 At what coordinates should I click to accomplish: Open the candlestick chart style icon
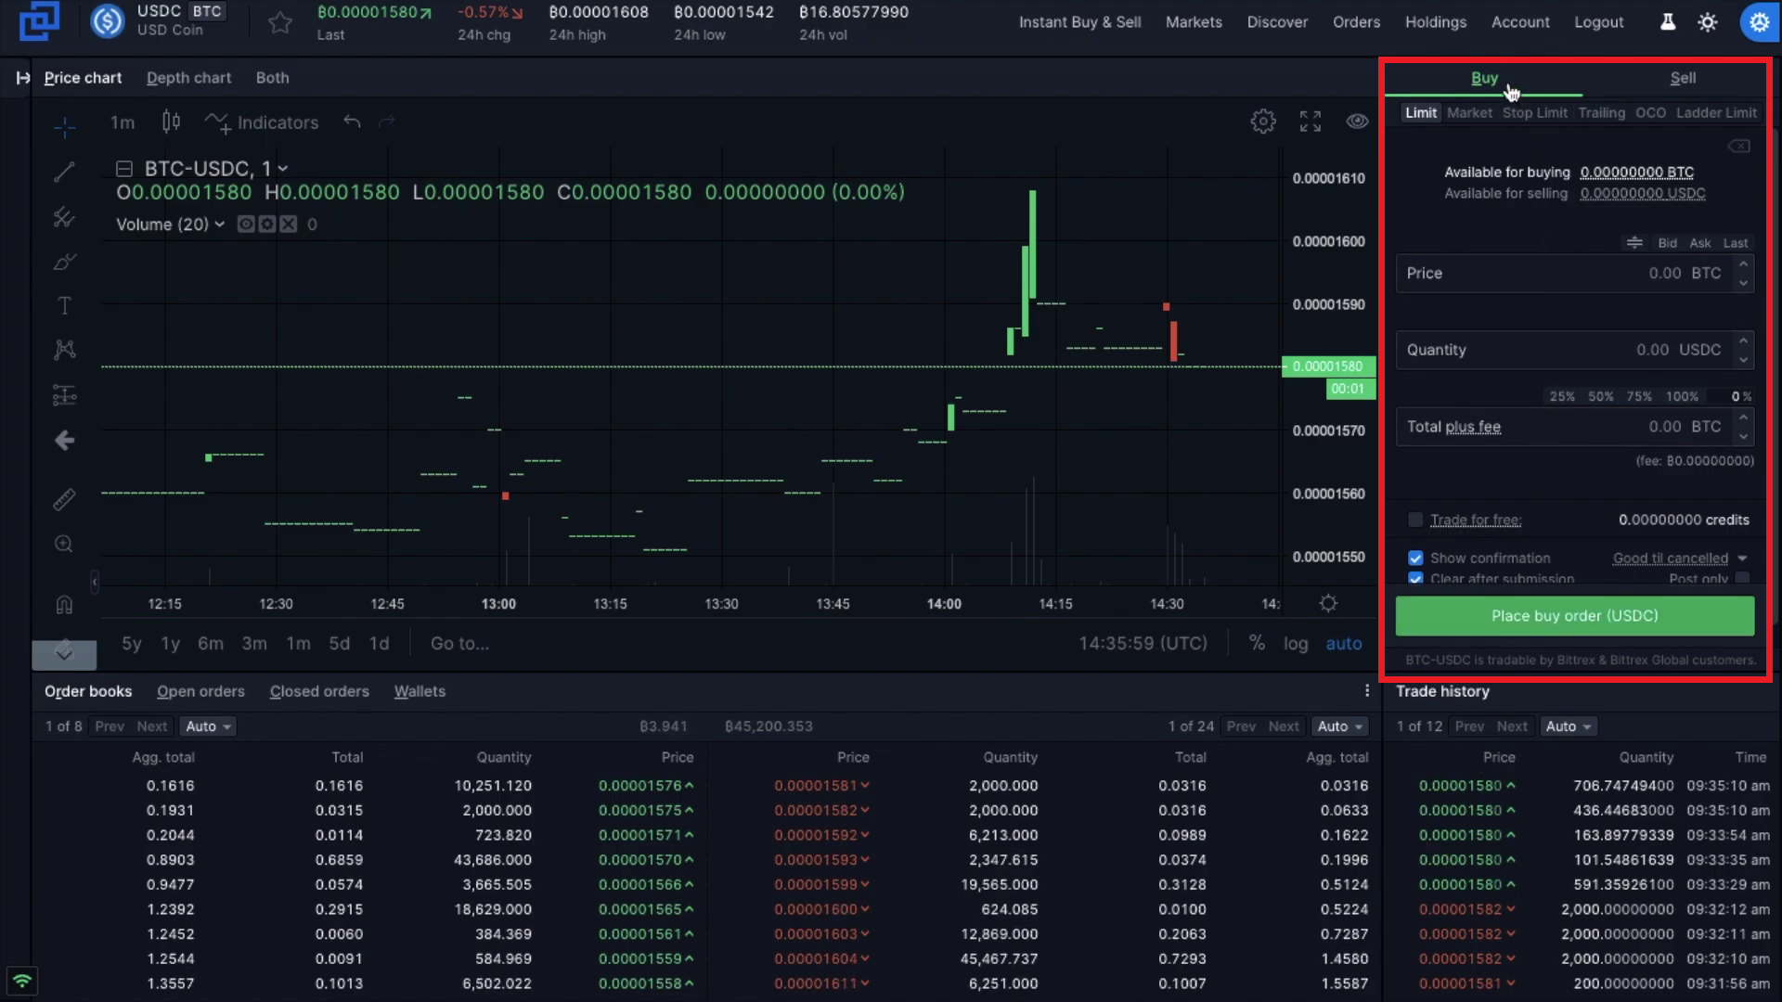pyautogui.click(x=171, y=122)
